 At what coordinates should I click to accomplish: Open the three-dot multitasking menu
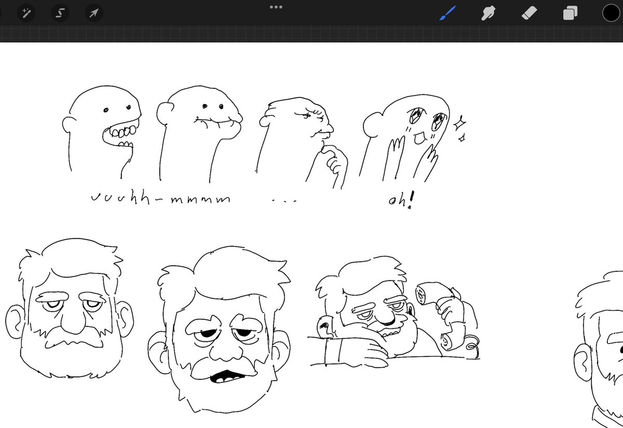(x=276, y=7)
